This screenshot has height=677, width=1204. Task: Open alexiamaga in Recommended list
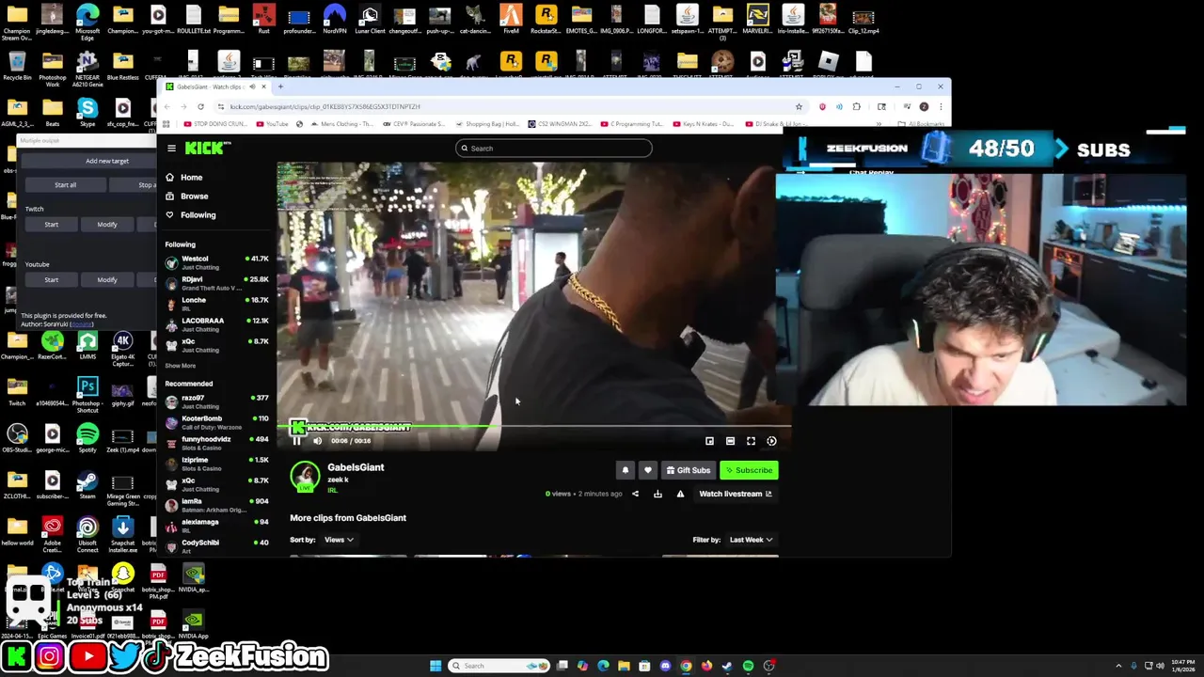pyautogui.click(x=216, y=526)
